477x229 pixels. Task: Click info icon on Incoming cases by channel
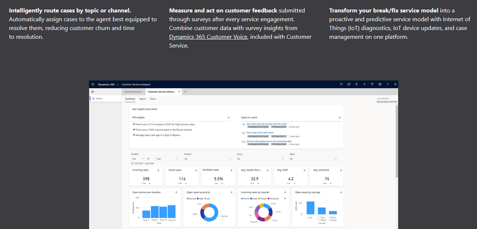click(x=286, y=192)
